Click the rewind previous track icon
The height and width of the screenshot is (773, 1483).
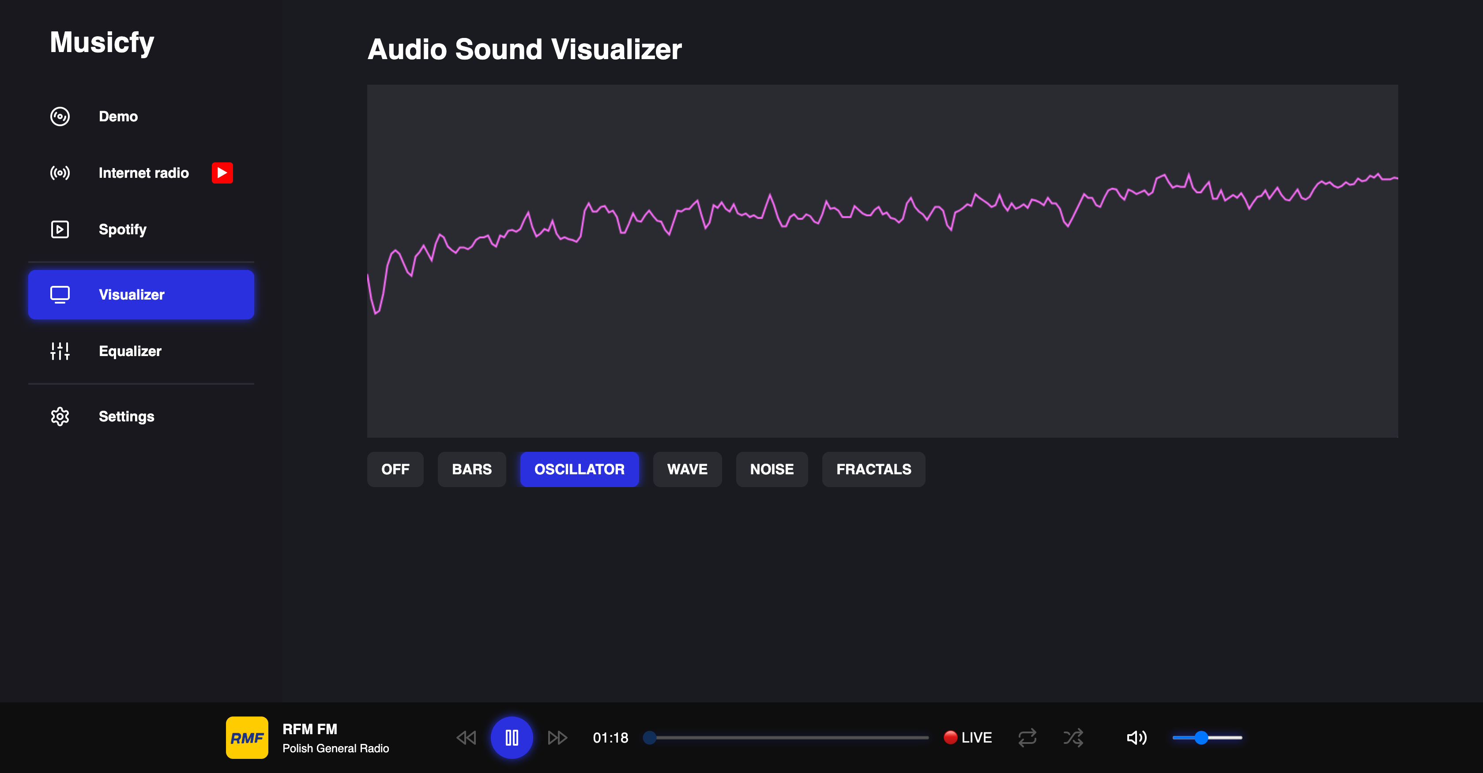(x=466, y=737)
